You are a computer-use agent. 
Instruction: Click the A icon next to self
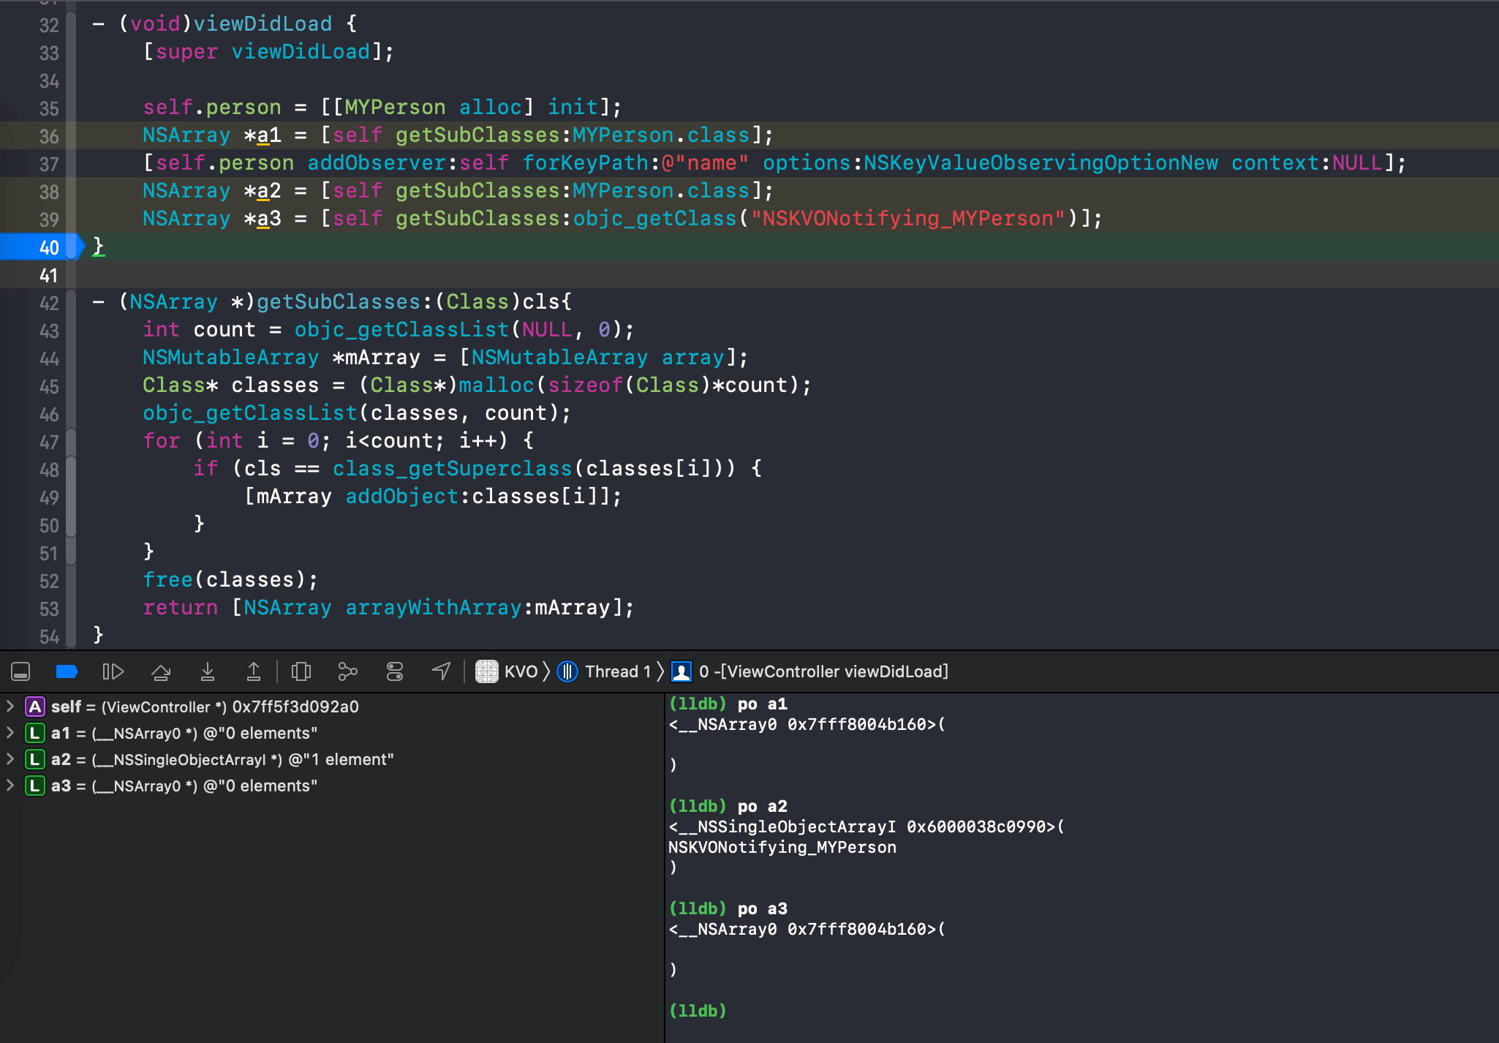pyautogui.click(x=34, y=707)
